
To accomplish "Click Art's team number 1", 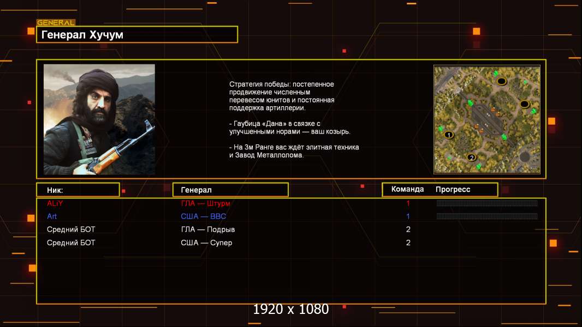I will (x=408, y=216).
